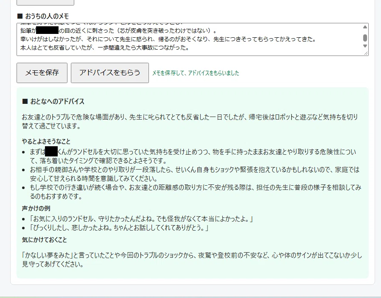Click the paragraph starting 「かなしい夢をみた」
This screenshot has height=298, width=381.
pyautogui.click(x=192, y=260)
